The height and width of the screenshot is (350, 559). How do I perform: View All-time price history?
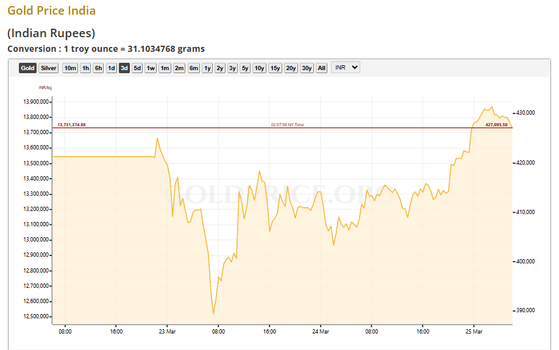tap(322, 68)
